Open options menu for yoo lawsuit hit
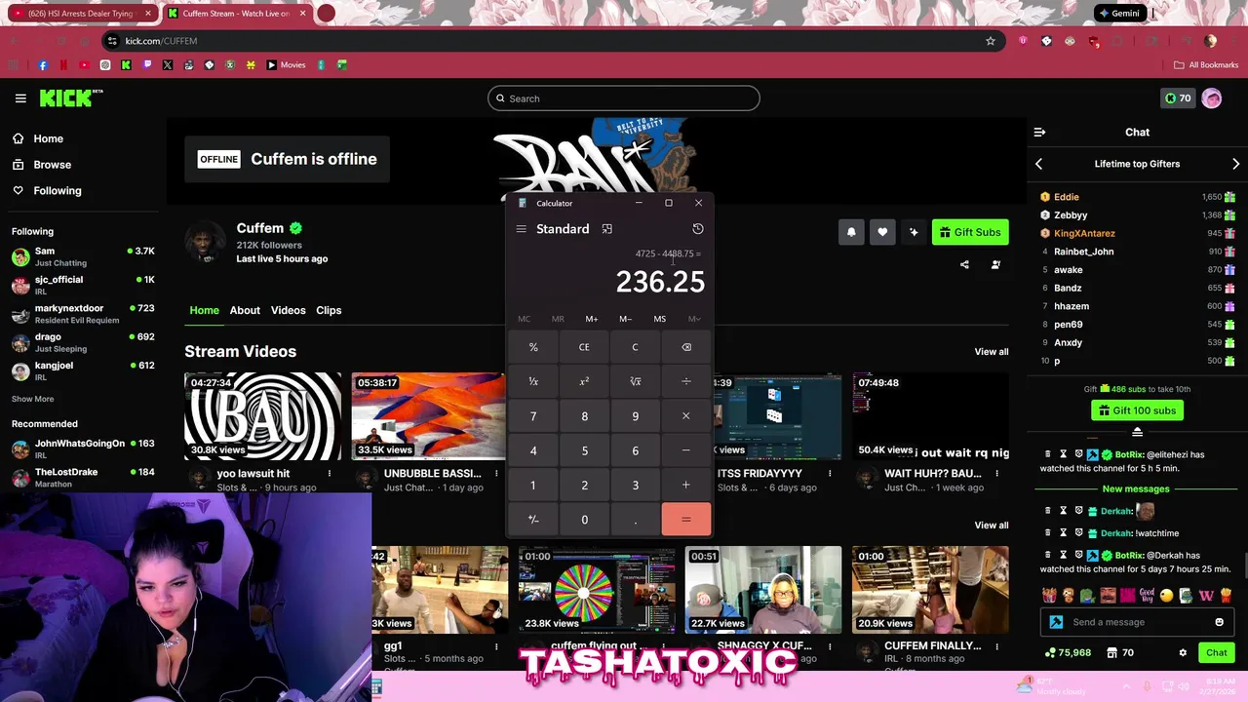The image size is (1248, 702). click(330, 474)
